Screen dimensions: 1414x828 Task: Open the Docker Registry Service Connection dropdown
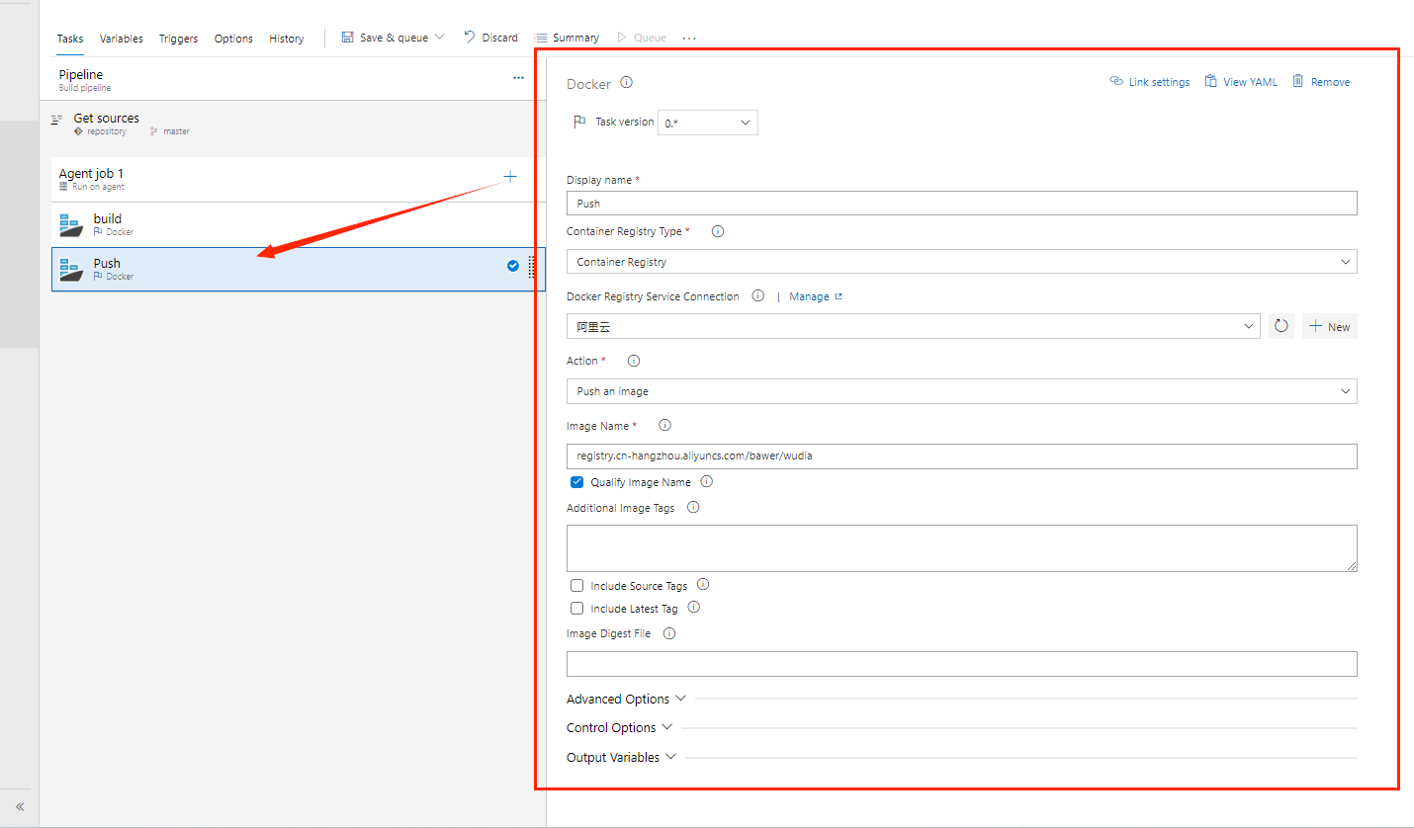tap(914, 326)
